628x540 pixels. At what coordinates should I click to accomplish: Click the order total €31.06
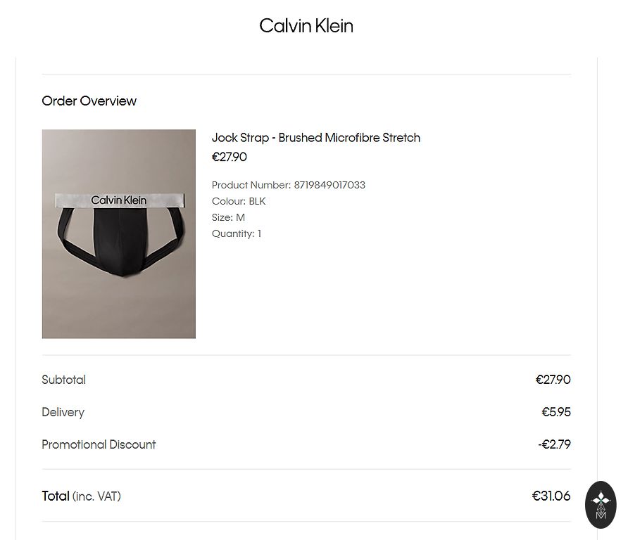tap(551, 496)
